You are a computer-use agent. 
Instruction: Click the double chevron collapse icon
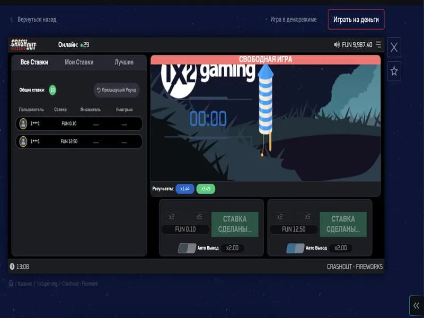[417, 306]
